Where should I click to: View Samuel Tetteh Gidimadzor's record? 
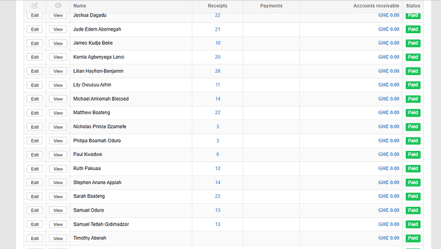point(58,224)
